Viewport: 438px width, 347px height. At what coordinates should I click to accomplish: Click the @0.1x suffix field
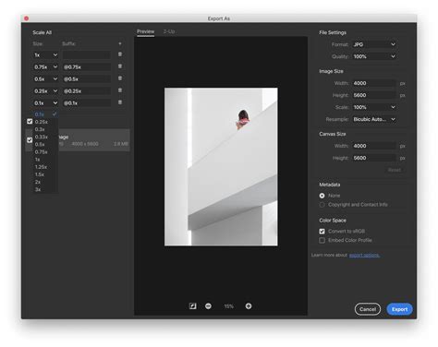pyautogui.click(x=87, y=103)
